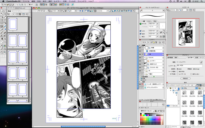
Task: Expand the ラストK layer folder
Action: click(x=145, y=58)
